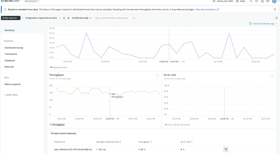Image resolution: width=280 pixels, height=155 pixels.
Task: Open the help question mark icon
Action: pos(256,1)
